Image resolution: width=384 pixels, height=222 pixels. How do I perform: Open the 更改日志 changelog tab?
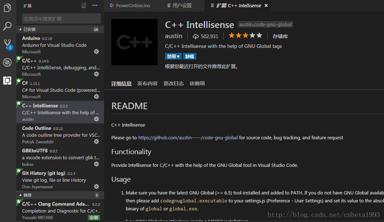tap(174, 83)
